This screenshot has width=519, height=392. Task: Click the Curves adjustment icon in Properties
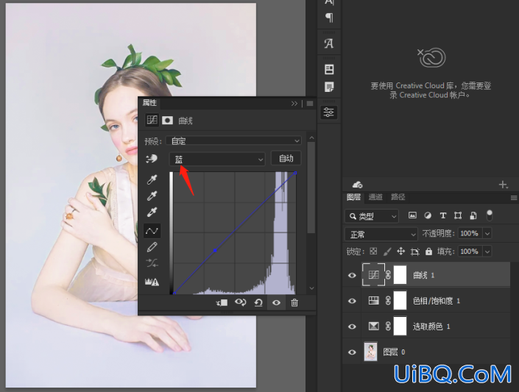[x=152, y=120]
